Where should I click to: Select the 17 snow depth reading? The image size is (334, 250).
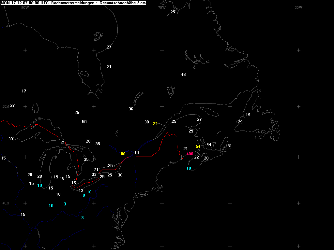point(24,91)
